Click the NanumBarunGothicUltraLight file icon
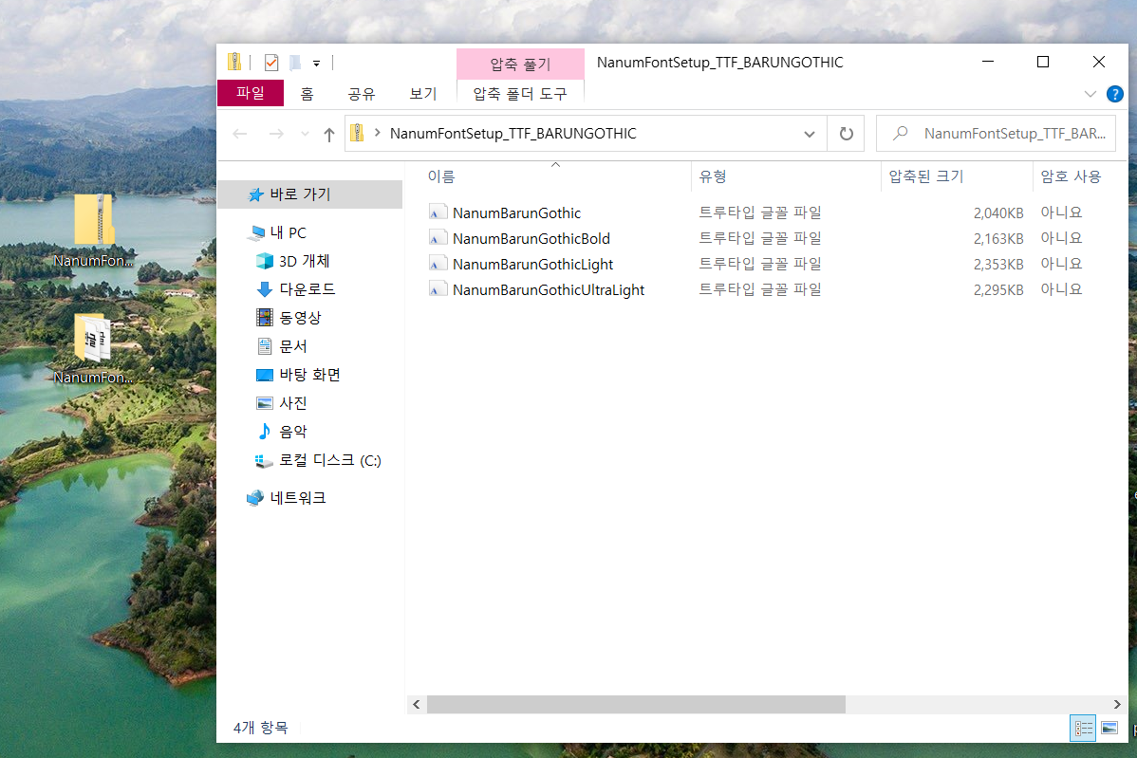Viewport: 1137px width, 758px height. click(438, 289)
